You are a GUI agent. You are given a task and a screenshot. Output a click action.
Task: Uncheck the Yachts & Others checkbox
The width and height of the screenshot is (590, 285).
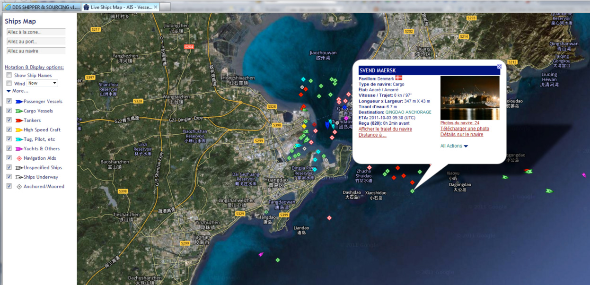tap(9, 148)
